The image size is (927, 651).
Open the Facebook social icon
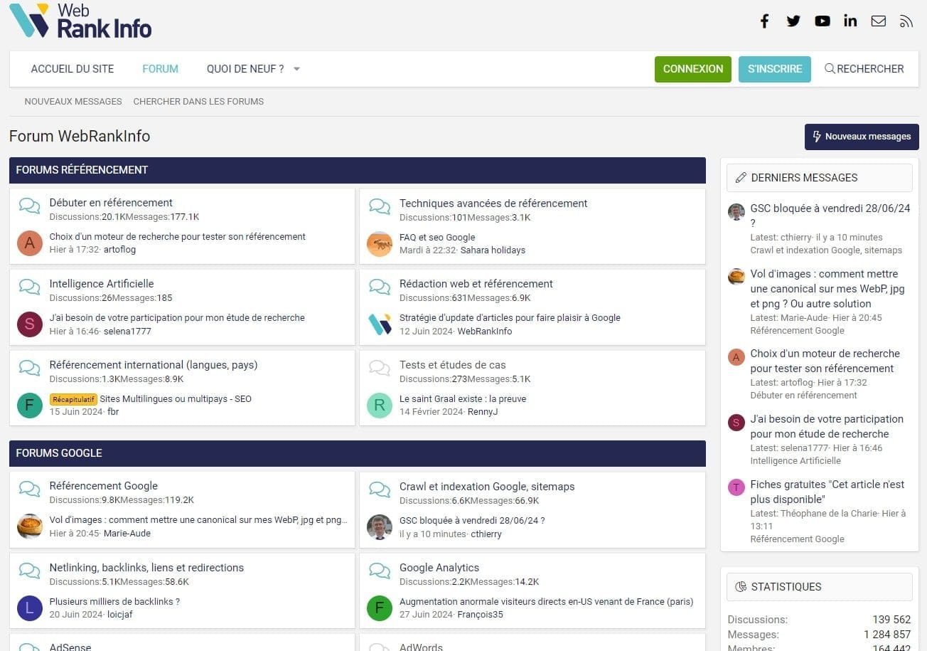coord(765,21)
